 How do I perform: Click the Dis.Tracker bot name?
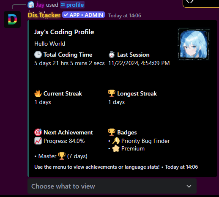44,15
